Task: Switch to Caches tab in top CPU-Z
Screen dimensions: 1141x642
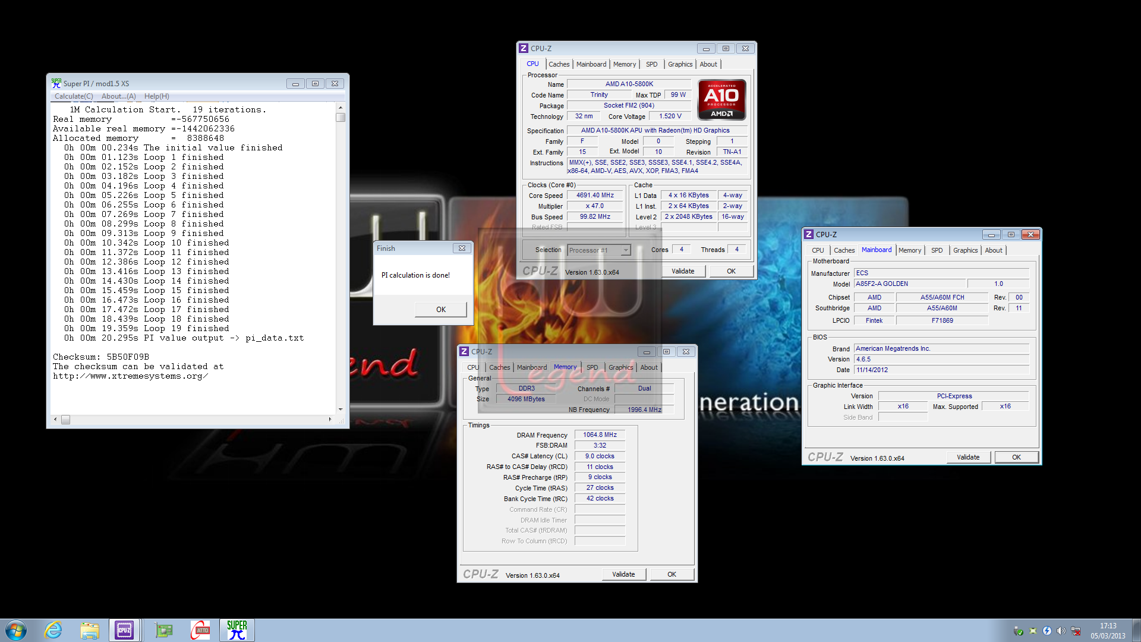Action: click(x=559, y=64)
